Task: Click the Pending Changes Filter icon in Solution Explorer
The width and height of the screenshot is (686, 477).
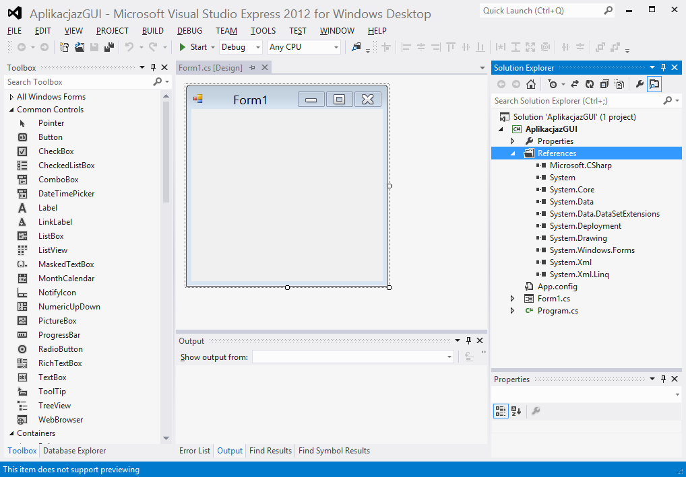Action: [553, 84]
